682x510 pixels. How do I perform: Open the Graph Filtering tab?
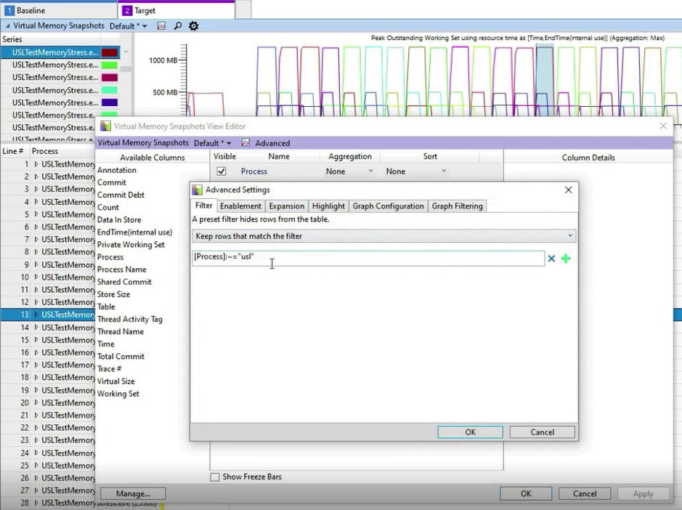(457, 206)
